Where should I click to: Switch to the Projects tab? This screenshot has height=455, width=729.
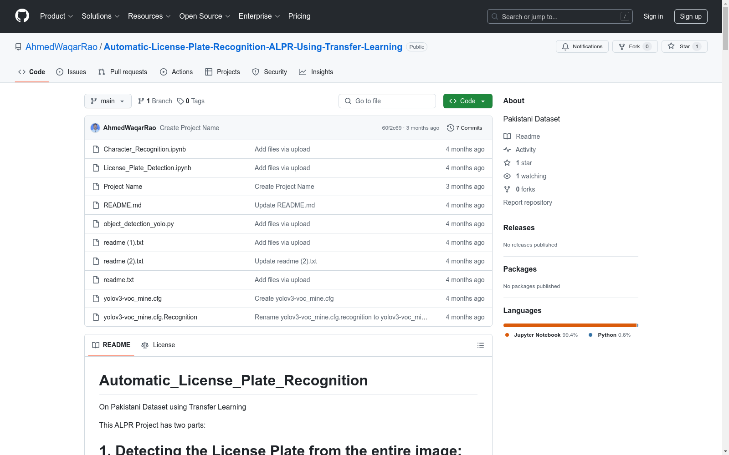[222, 72]
